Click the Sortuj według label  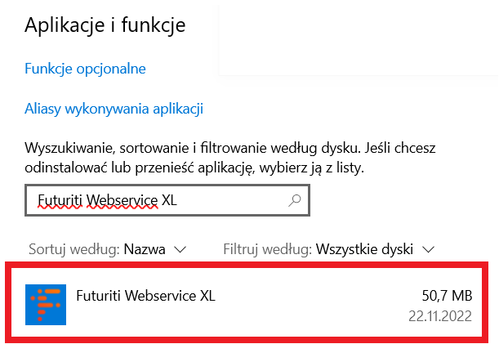tap(74, 248)
